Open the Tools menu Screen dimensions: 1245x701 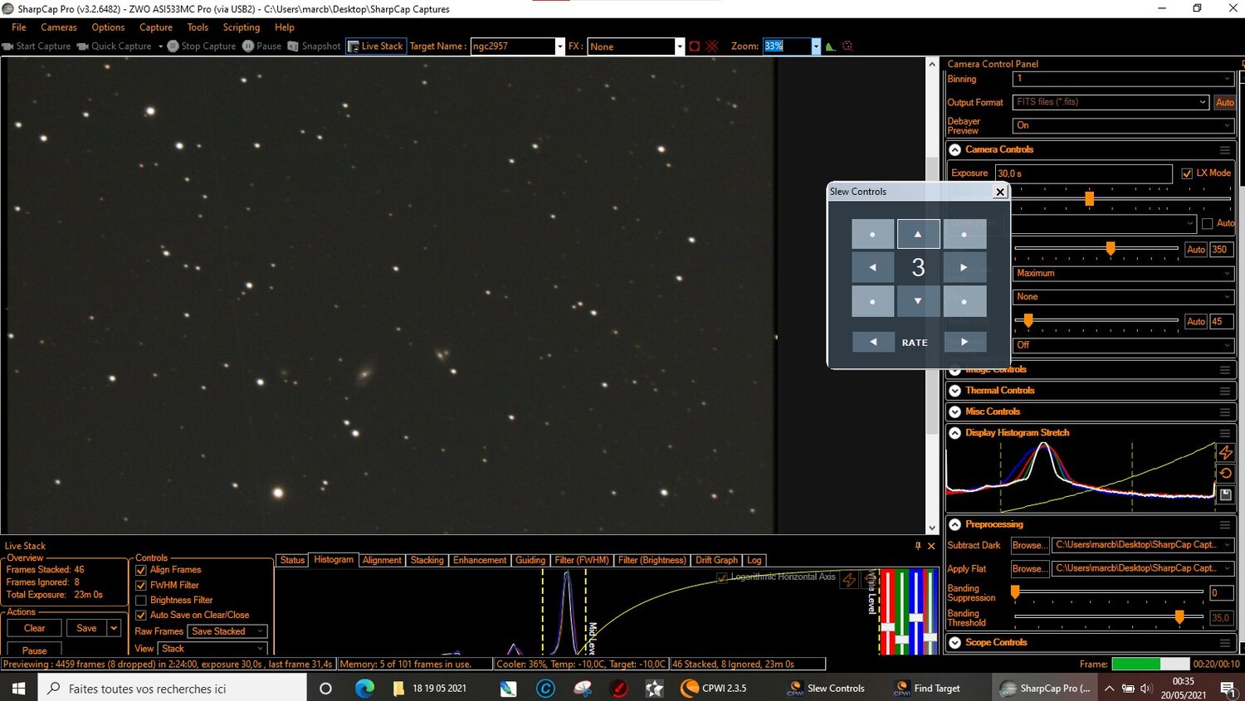click(197, 27)
